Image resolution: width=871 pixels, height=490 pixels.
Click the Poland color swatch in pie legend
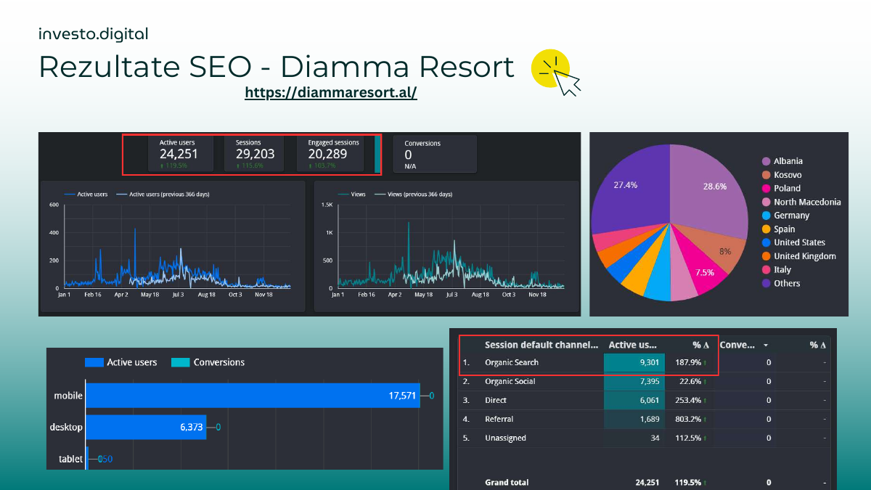(766, 188)
